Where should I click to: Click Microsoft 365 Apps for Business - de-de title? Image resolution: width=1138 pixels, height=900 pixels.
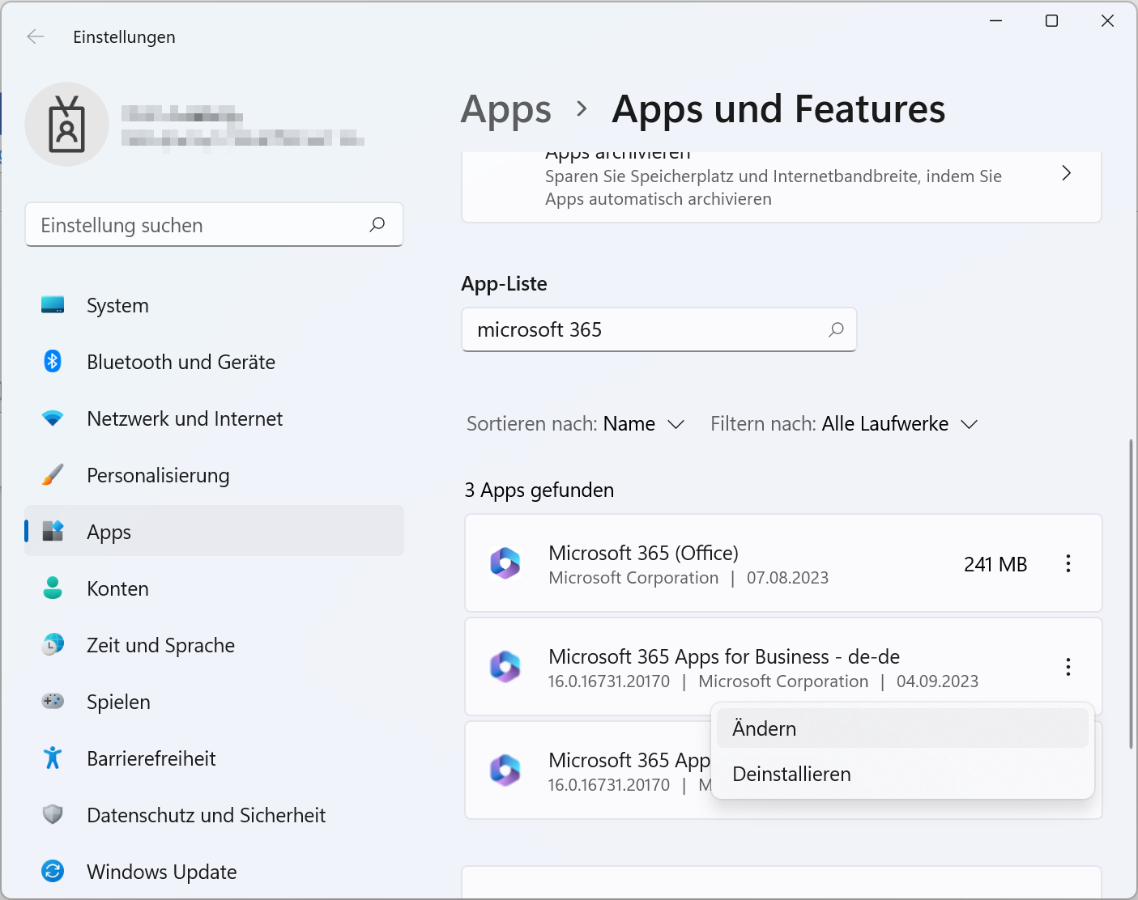(724, 656)
